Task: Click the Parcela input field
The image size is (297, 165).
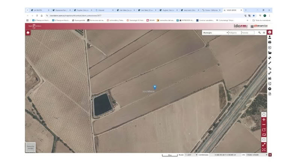Action: [248, 33]
